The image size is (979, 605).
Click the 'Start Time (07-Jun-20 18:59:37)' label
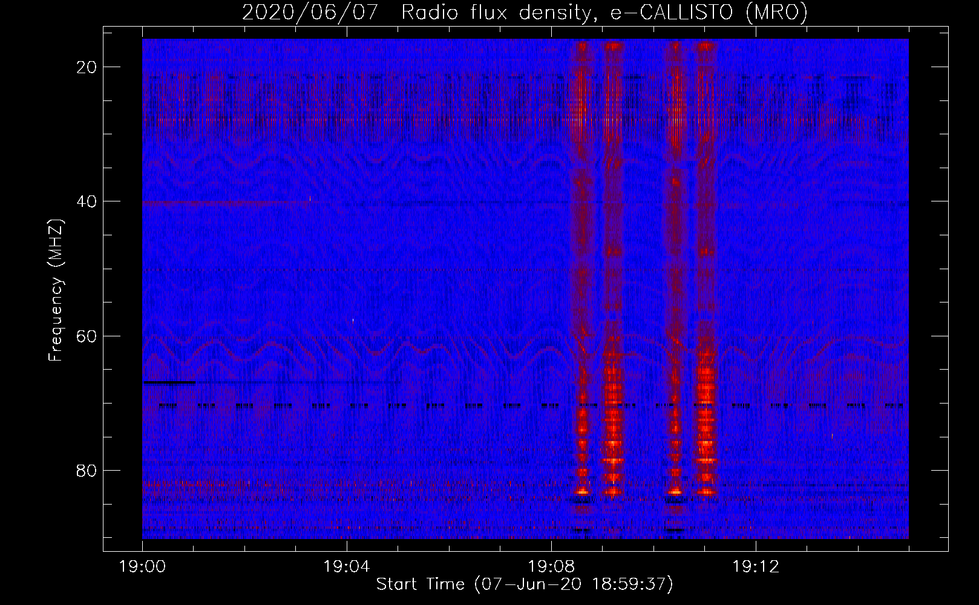point(525,584)
